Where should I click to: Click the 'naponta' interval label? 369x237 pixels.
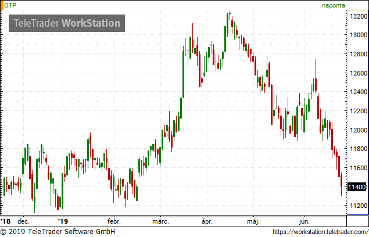click(x=333, y=5)
